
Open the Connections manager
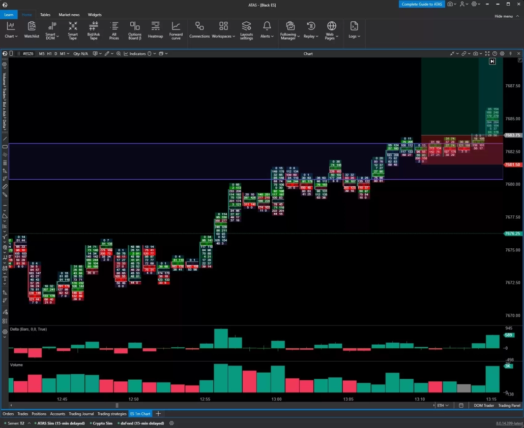(x=199, y=30)
